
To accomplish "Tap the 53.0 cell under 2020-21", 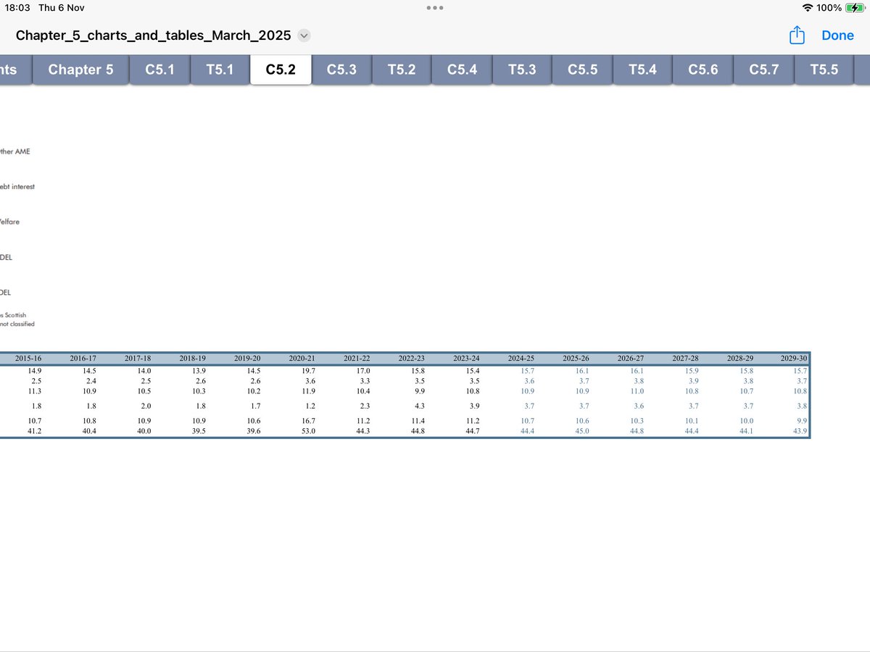I will (x=308, y=432).
